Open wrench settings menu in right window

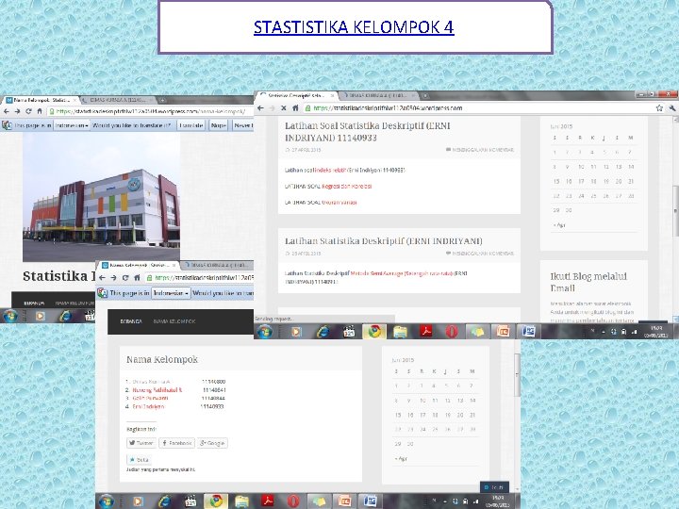[x=672, y=108]
